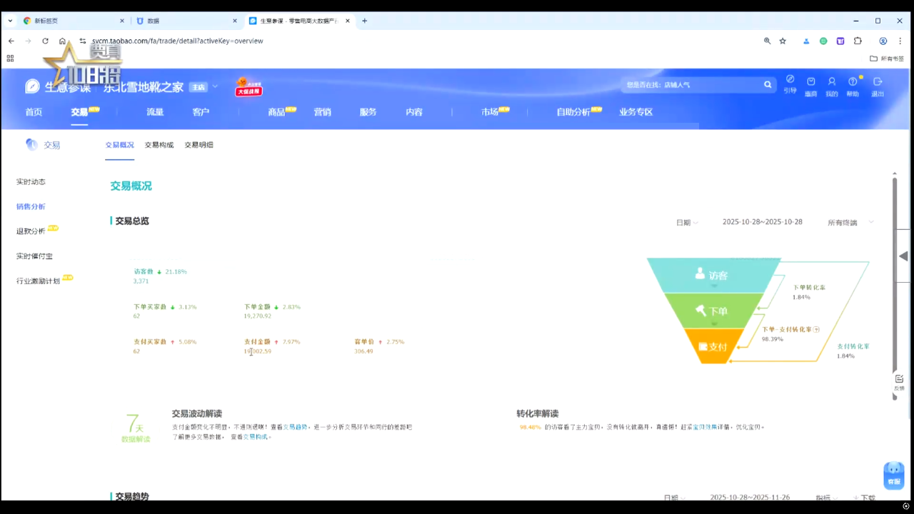Image resolution: width=914 pixels, height=514 pixels.
Task: Expand the 所有终端 terminal dropdown
Action: (x=850, y=223)
